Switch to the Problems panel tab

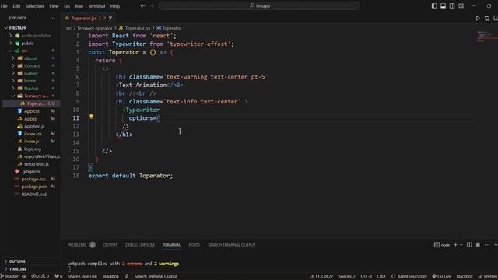click(76, 245)
